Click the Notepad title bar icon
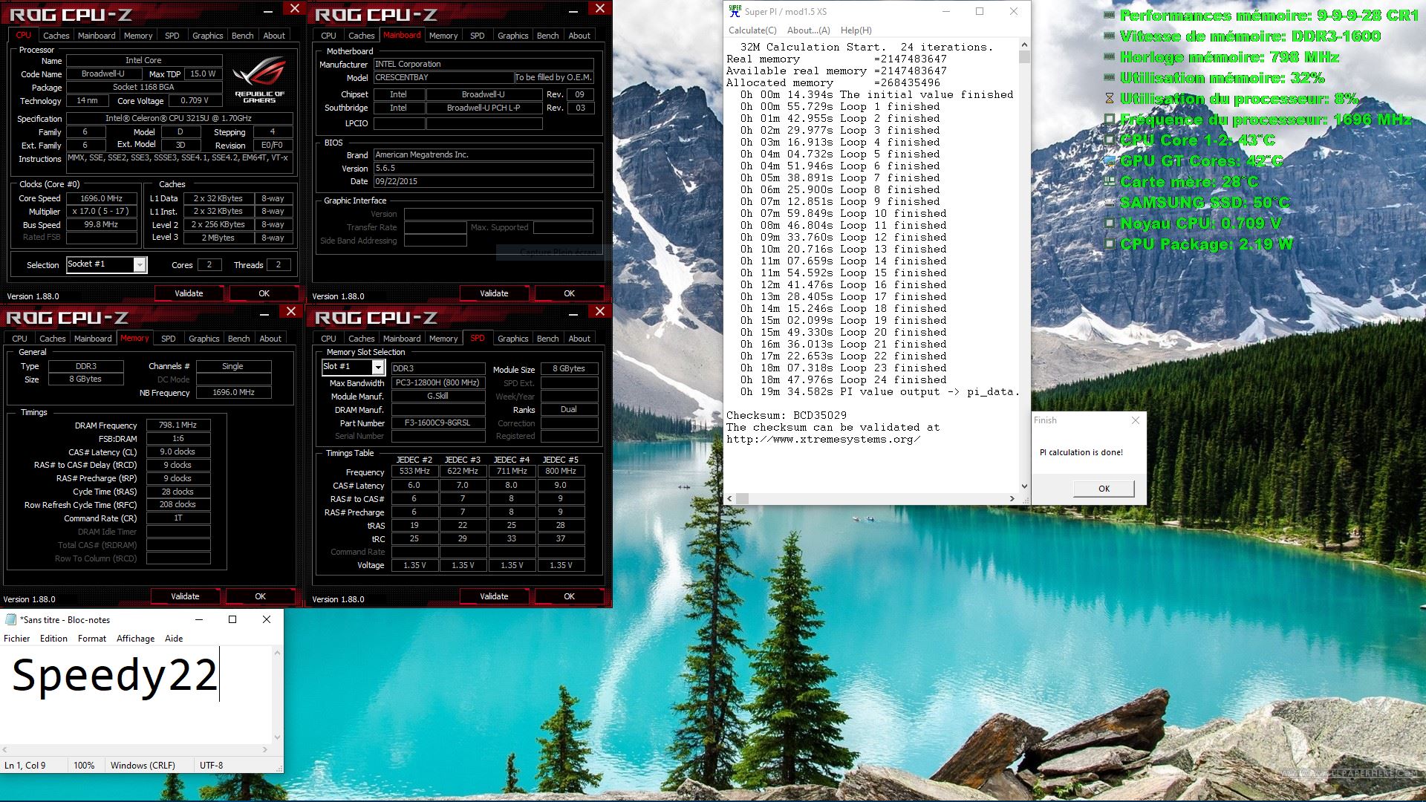Screen dimensions: 1426x802 coord(10,619)
